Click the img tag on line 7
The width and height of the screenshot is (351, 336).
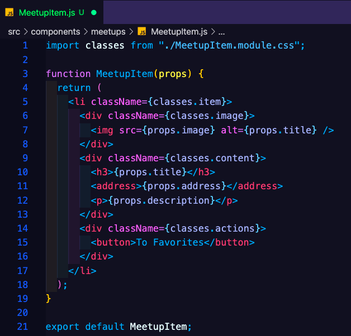(105, 131)
